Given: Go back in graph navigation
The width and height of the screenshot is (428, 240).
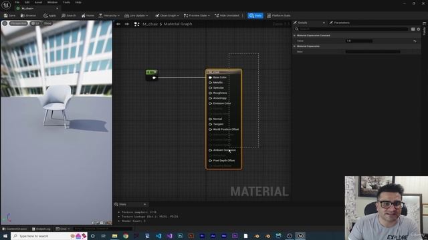Looking at the screenshot, I should 118,24.
